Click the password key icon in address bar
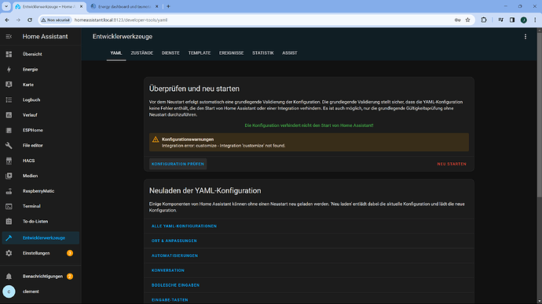This screenshot has width=542, height=304. [457, 20]
